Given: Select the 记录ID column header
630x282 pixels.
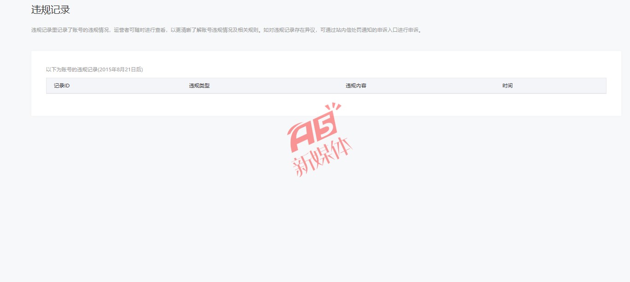Looking at the screenshot, I should pyautogui.click(x=62, y=86).
